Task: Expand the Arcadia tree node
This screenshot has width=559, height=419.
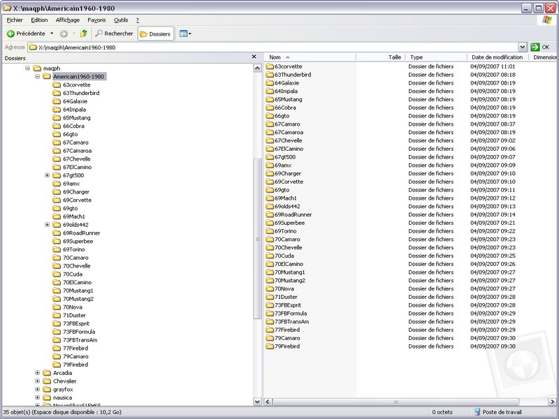Action: [x=37, y=373]
